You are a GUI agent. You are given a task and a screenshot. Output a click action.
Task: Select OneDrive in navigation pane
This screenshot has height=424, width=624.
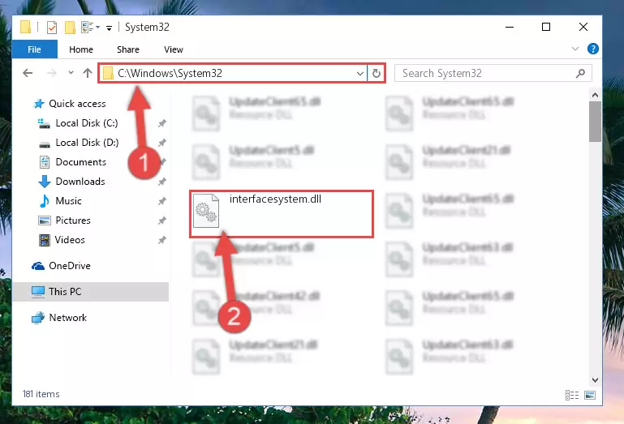(x=70, y=266)
